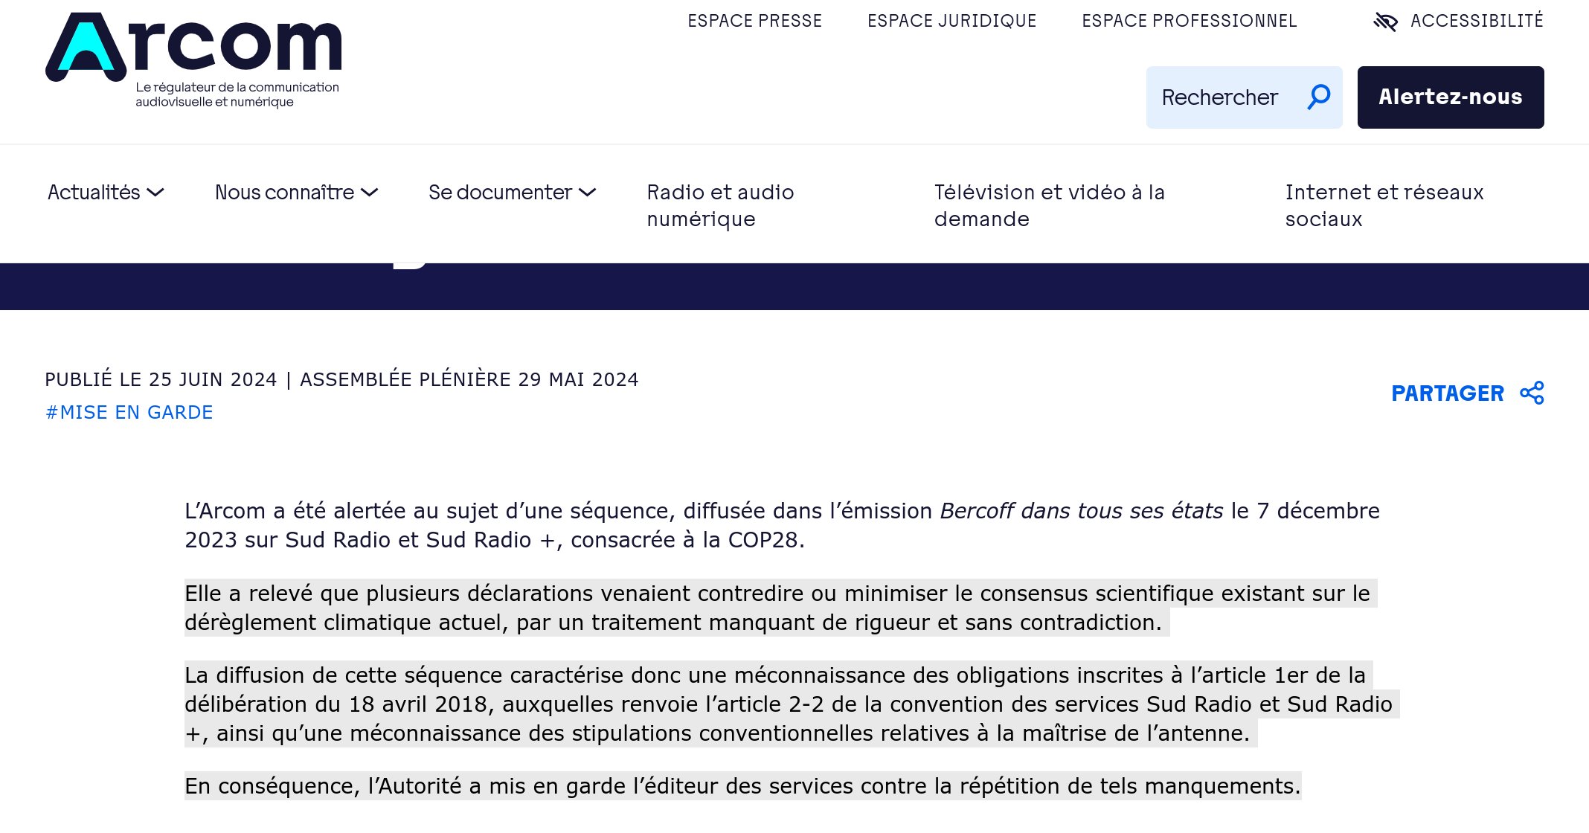The width and height of the screenshot is (1589, 833).
Task: Open the Espace Professionnel link
Action: [1189, 21]
